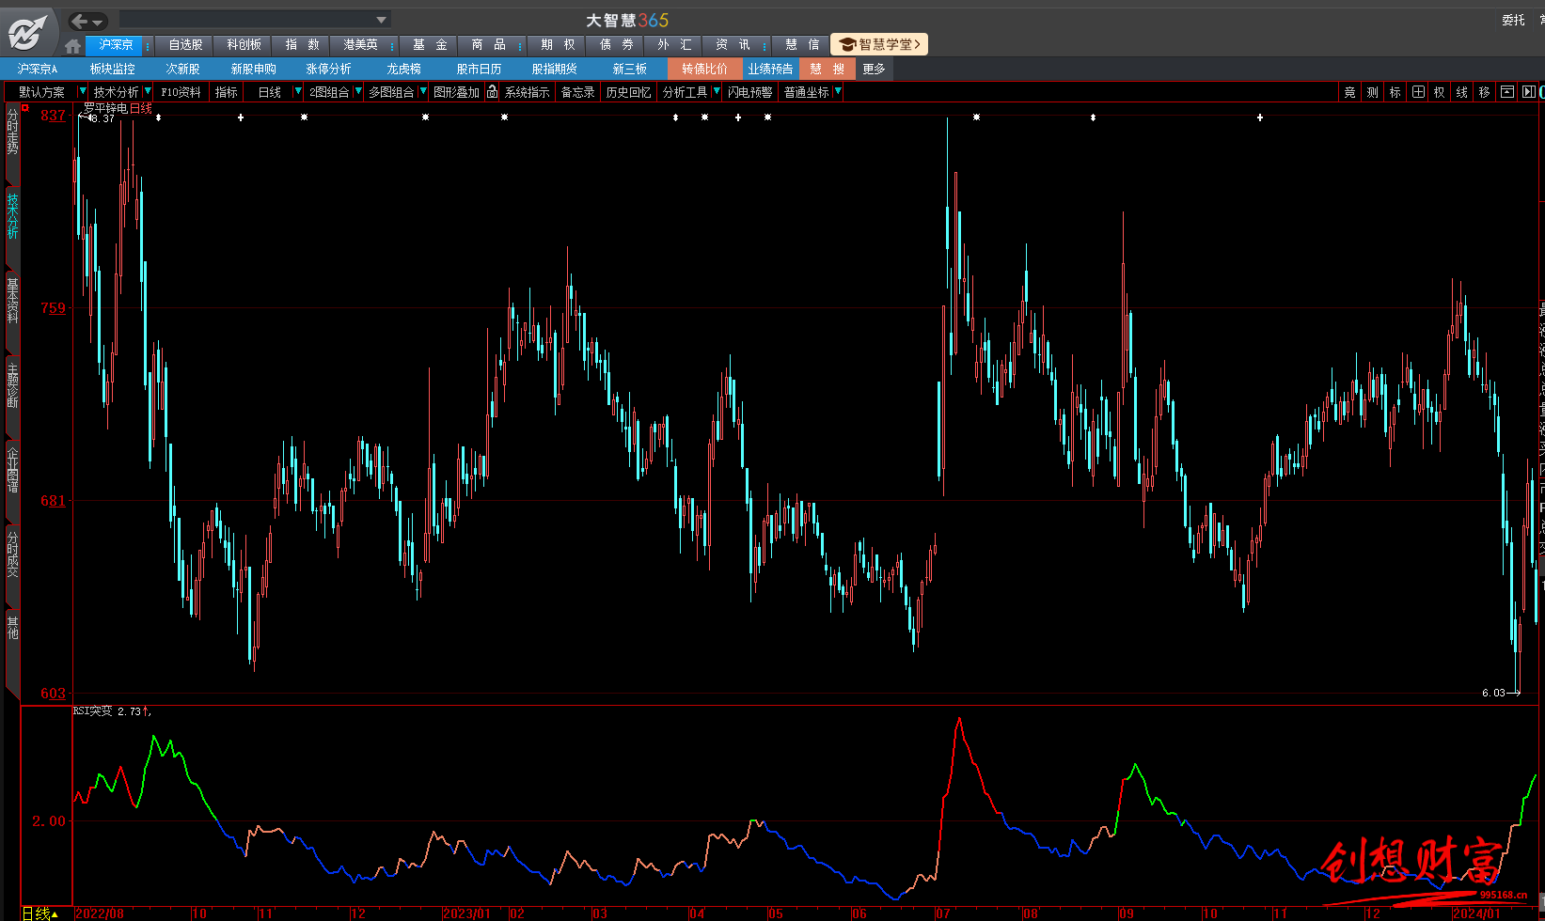This screenshot has width=1545, height=921.
Task: Click 系统指示 in chart toolbar
Action: click(x=527, y=92)
